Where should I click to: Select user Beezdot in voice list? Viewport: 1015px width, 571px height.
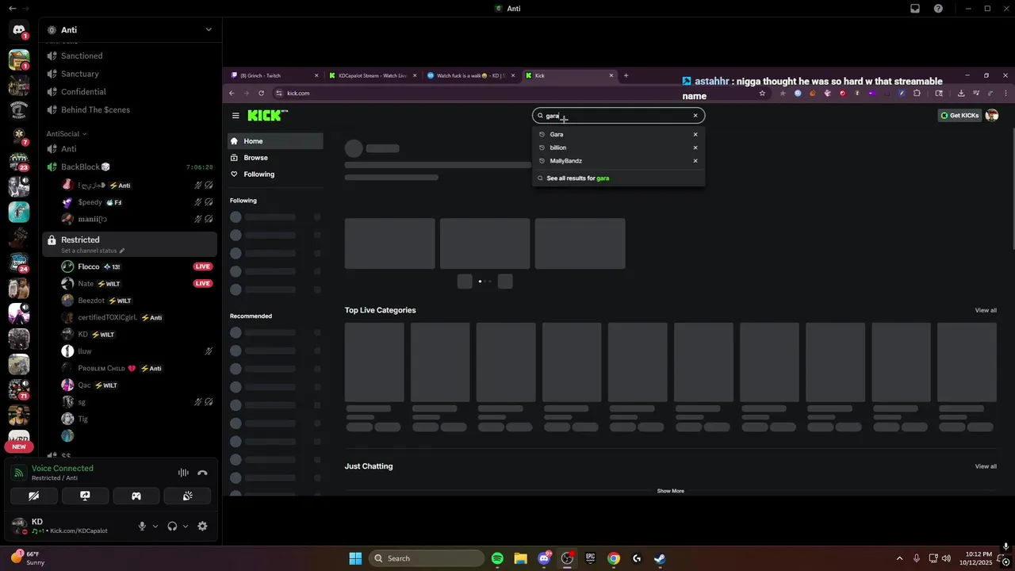click(x=91, y=301)
